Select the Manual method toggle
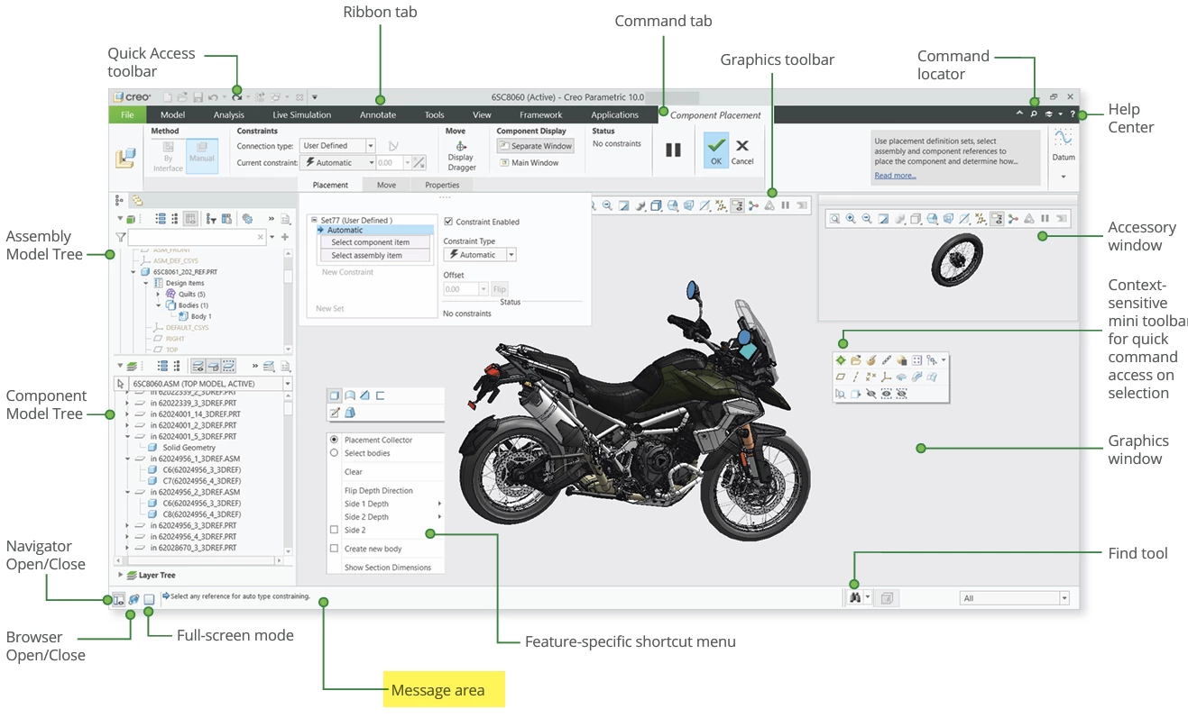1188x718 pixels. coord(202,156)
